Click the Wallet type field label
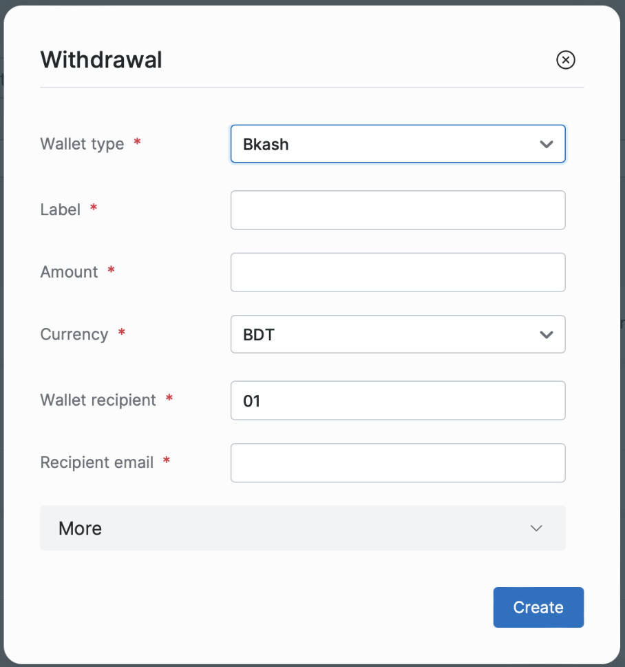Screen dimensions: 625x667 [x=82, y=144]
